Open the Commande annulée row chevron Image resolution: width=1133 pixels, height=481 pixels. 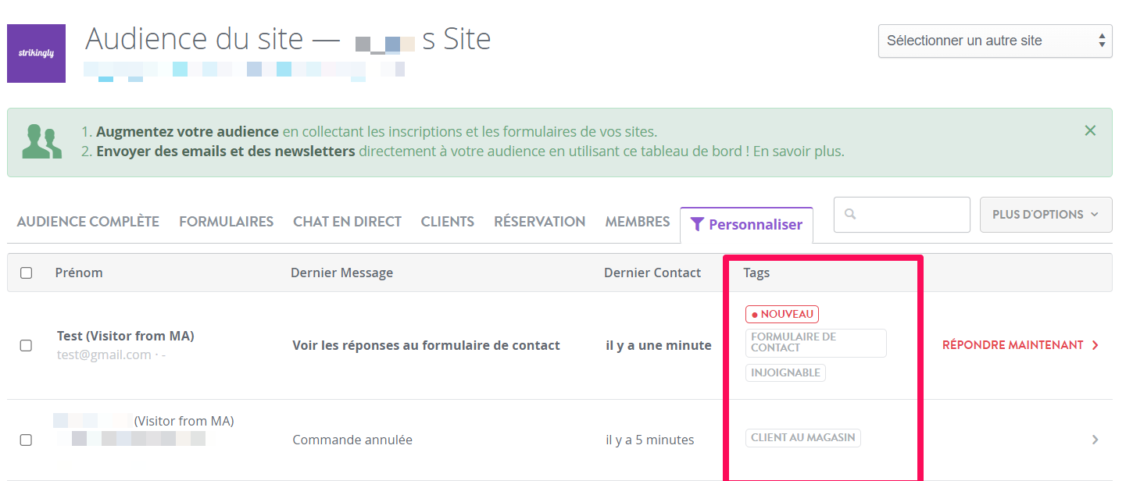[x=1095, y=440]
